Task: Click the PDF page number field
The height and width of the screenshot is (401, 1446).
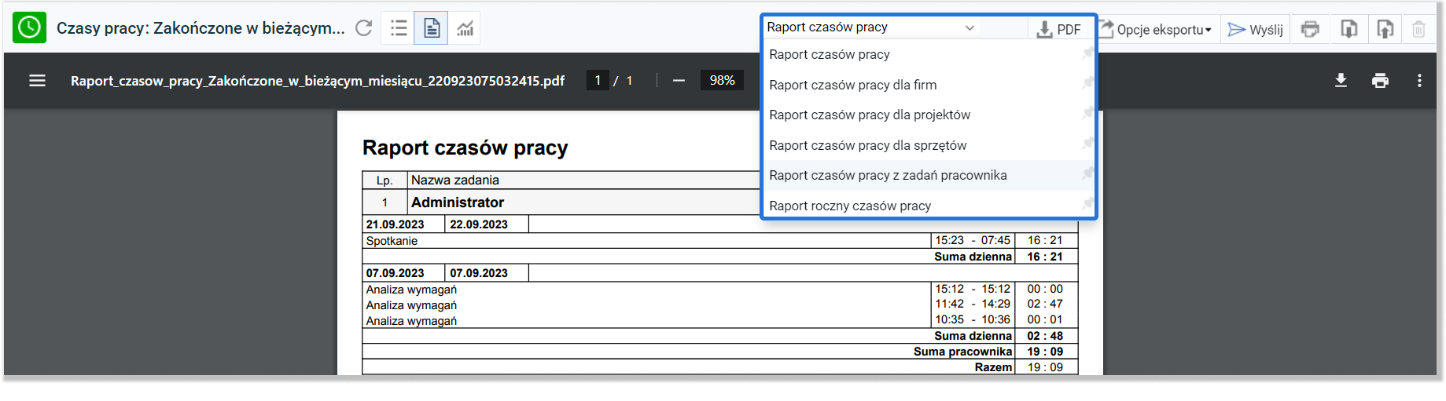Action: [598, 80]
